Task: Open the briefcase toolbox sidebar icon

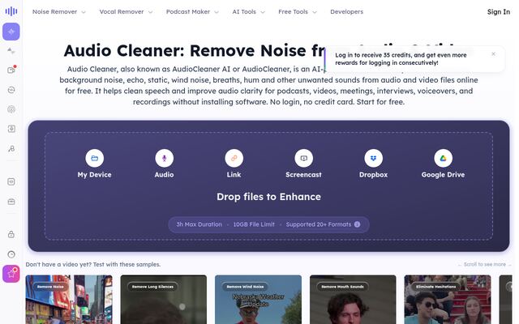Action: pyautogui.click(x=11, y=202)
